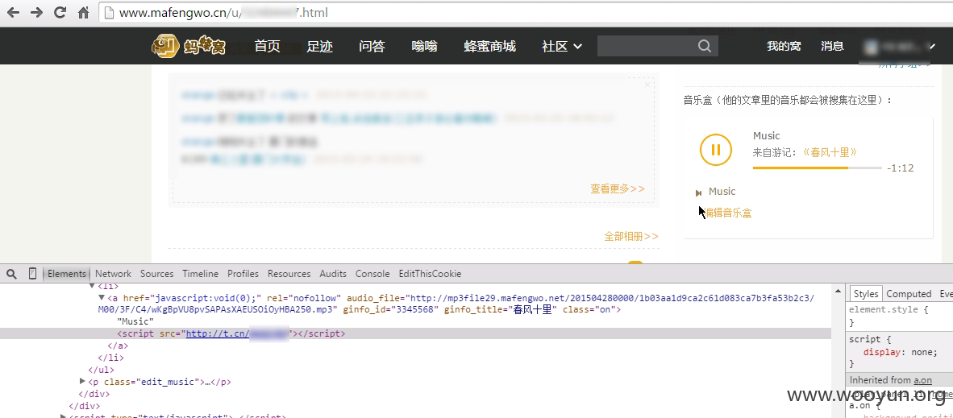Close the activity feed box with X
Viewport: 953px width, 418px height.
coord(647,85)
